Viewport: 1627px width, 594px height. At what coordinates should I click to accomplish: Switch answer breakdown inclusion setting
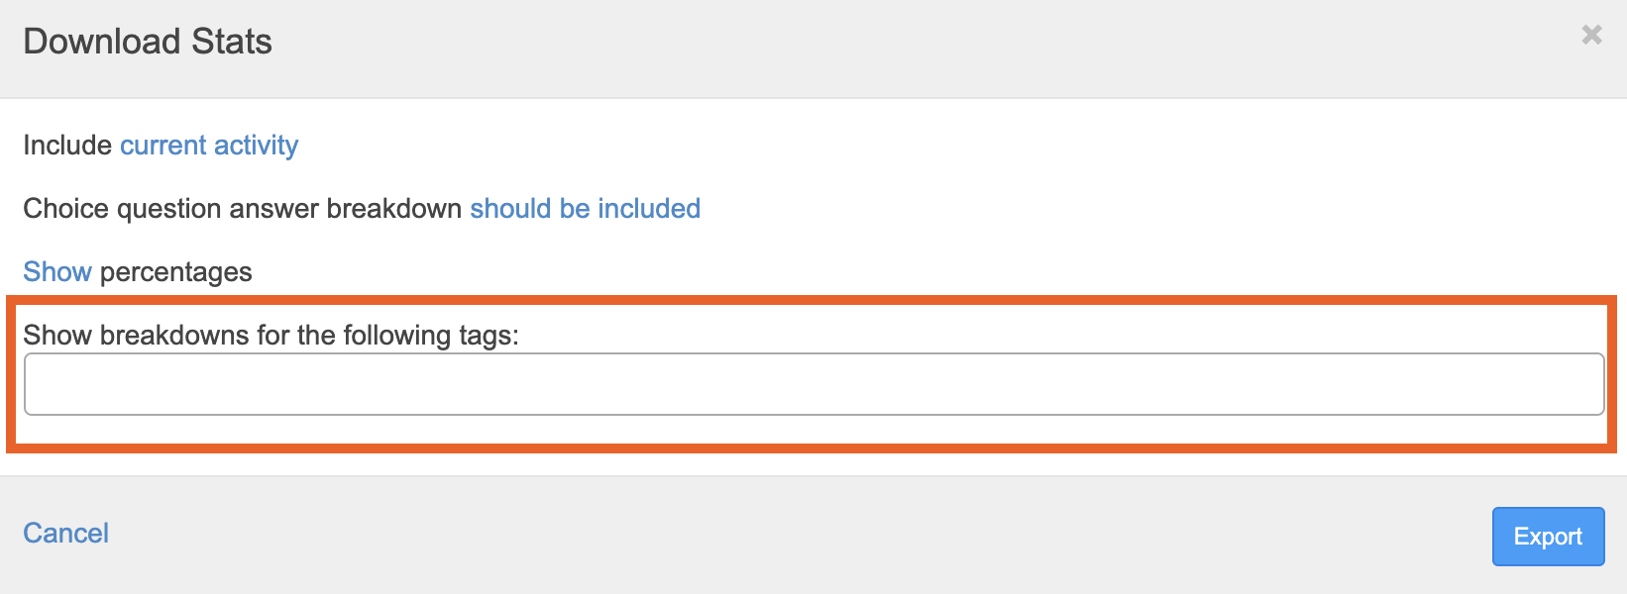pyautogui.click(x=585, y=209)
